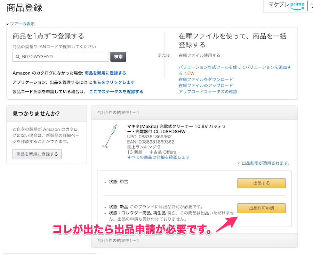Open すべての商品の詳細を確認します link

coord(159,157)
